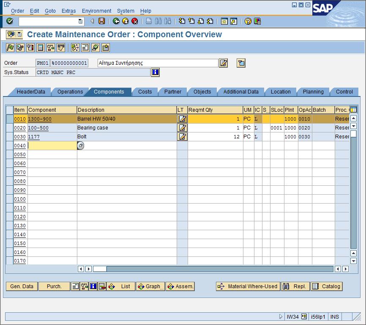Click the List button
The height and width of the screenshot is (325, 366).
[x=121, y=286]
